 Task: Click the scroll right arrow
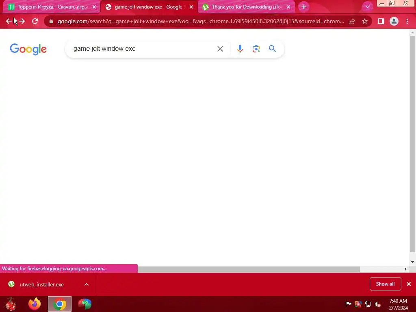click(x=406, y=269)
